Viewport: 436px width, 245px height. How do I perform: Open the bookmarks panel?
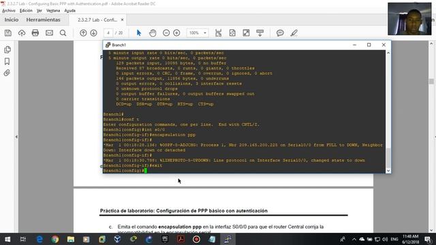click(7, 61)
